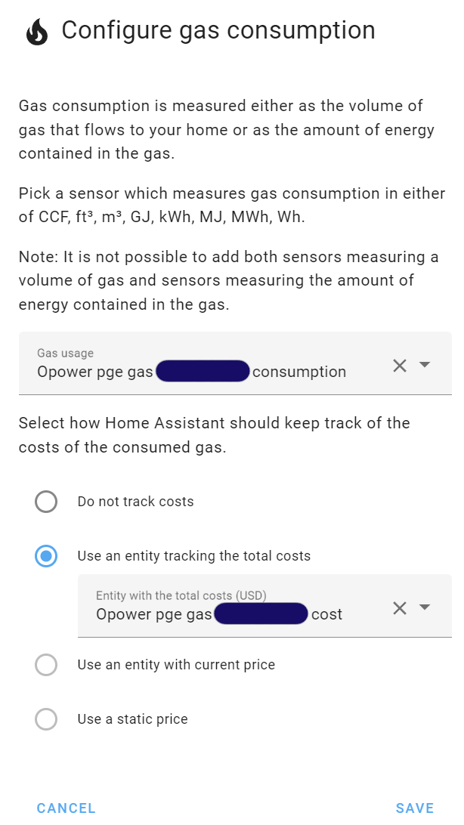The width and height of the screenshot is (464, 825).
Task: Select "Use an entity with current price"
Action: click(46, 665)
